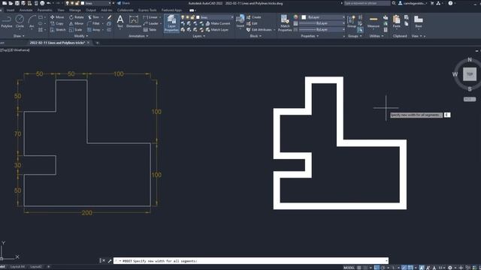Select the Text annotation tool
The height and width of the screenshot is (270, 481).
click(120, 22)
